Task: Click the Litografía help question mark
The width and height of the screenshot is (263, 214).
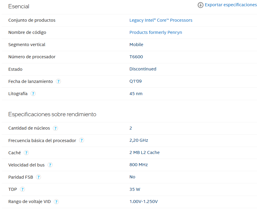Action: click(x=33, y=94)
